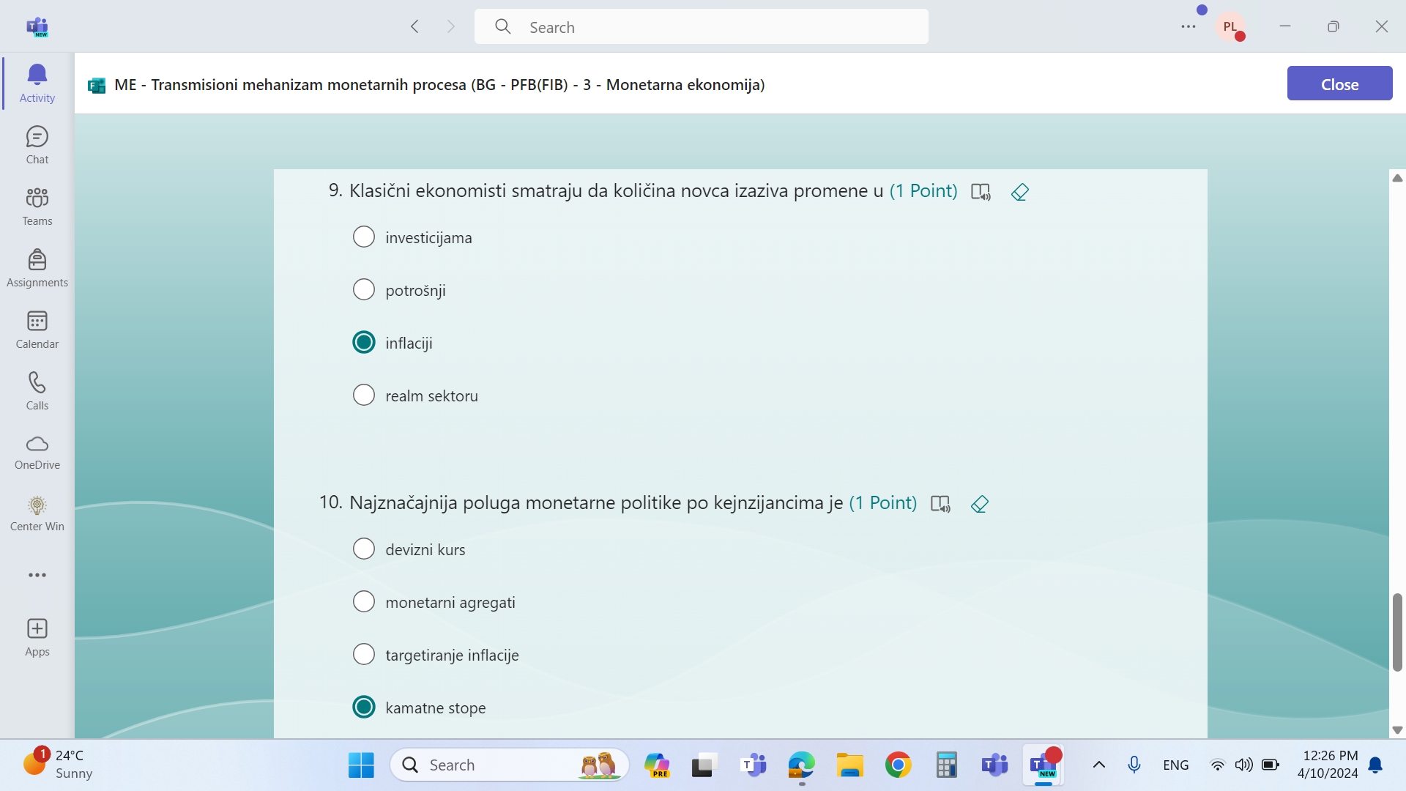The width and height of the screenshot is (1406, 791).
Task: Open Microsoft Edge from taskbar
Action: coord(802,765)
